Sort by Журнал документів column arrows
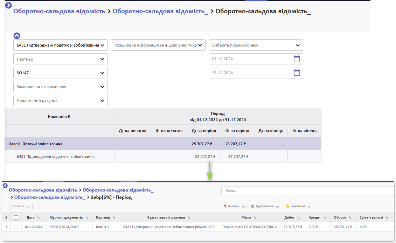This screenshot has height=243, width=396. (x=86, y=217)
